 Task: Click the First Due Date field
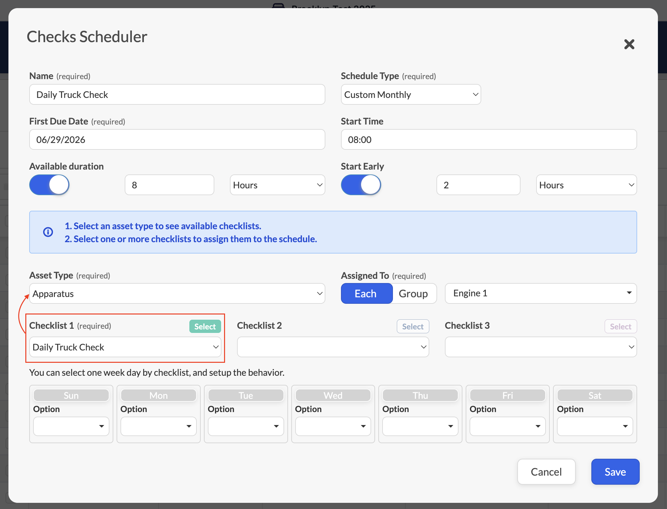[177, 139]
